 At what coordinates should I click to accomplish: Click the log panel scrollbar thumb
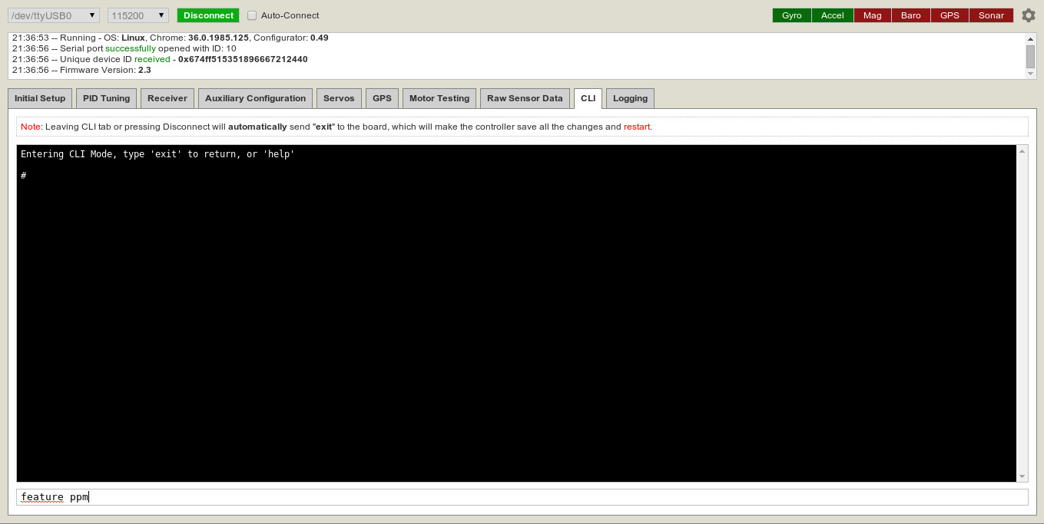coord(1030,56)
